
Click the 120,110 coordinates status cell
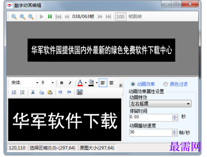pyautogui.click(x=17, y=148)
